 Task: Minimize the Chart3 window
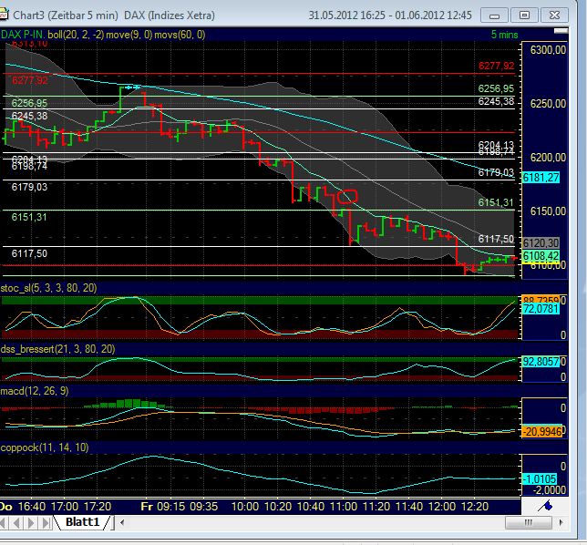494,15
